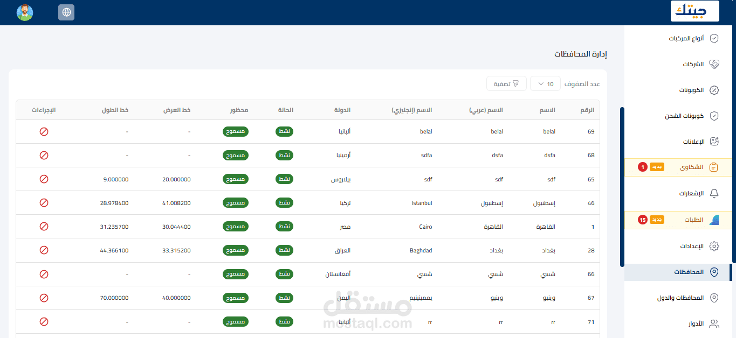Click block icon for dsfa row 68

pos(44,155)
